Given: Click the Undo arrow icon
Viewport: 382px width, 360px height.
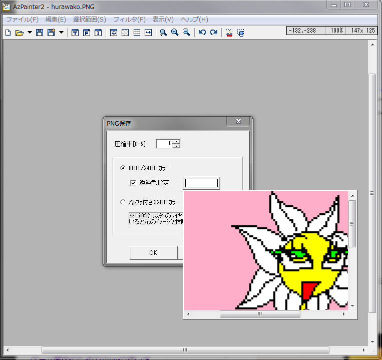Looking at the screenshot, I should (x=202, y=33).
